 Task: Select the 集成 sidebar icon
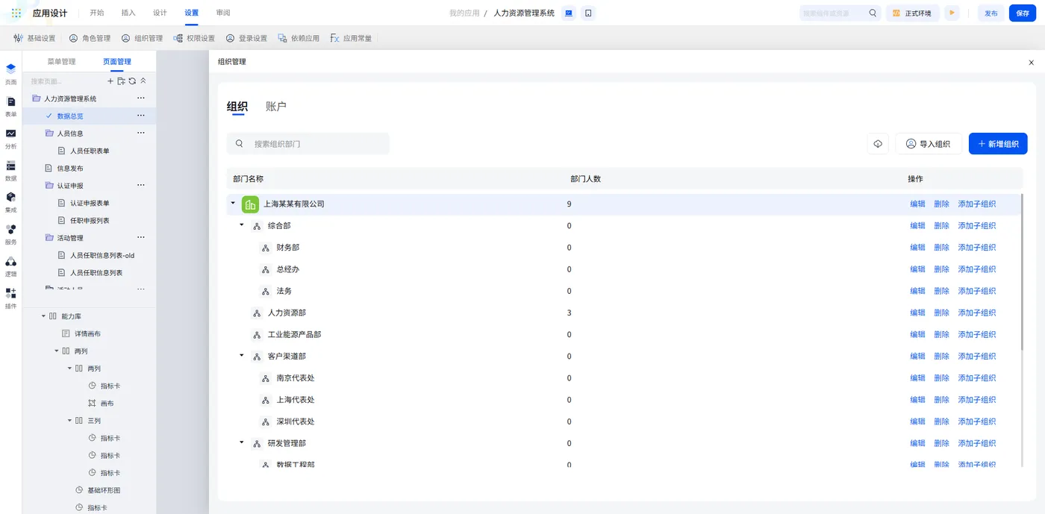click(10, 202)
